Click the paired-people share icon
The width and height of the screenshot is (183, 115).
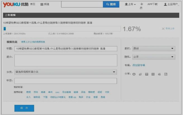pyautogui.click(x=159, y=74)
